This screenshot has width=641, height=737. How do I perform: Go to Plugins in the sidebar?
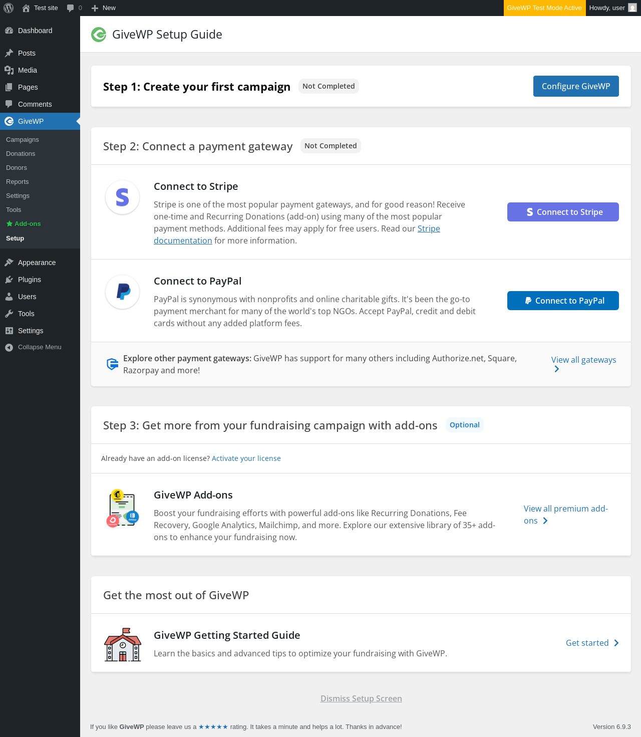[x=30, y=280]
